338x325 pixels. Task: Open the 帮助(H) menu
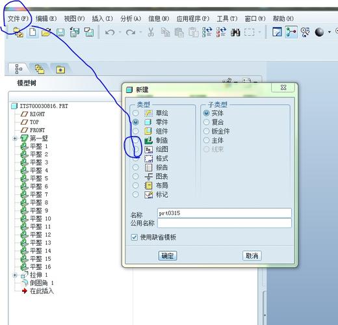point(283,19)
